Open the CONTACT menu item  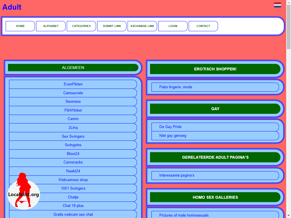pos(203,26)
